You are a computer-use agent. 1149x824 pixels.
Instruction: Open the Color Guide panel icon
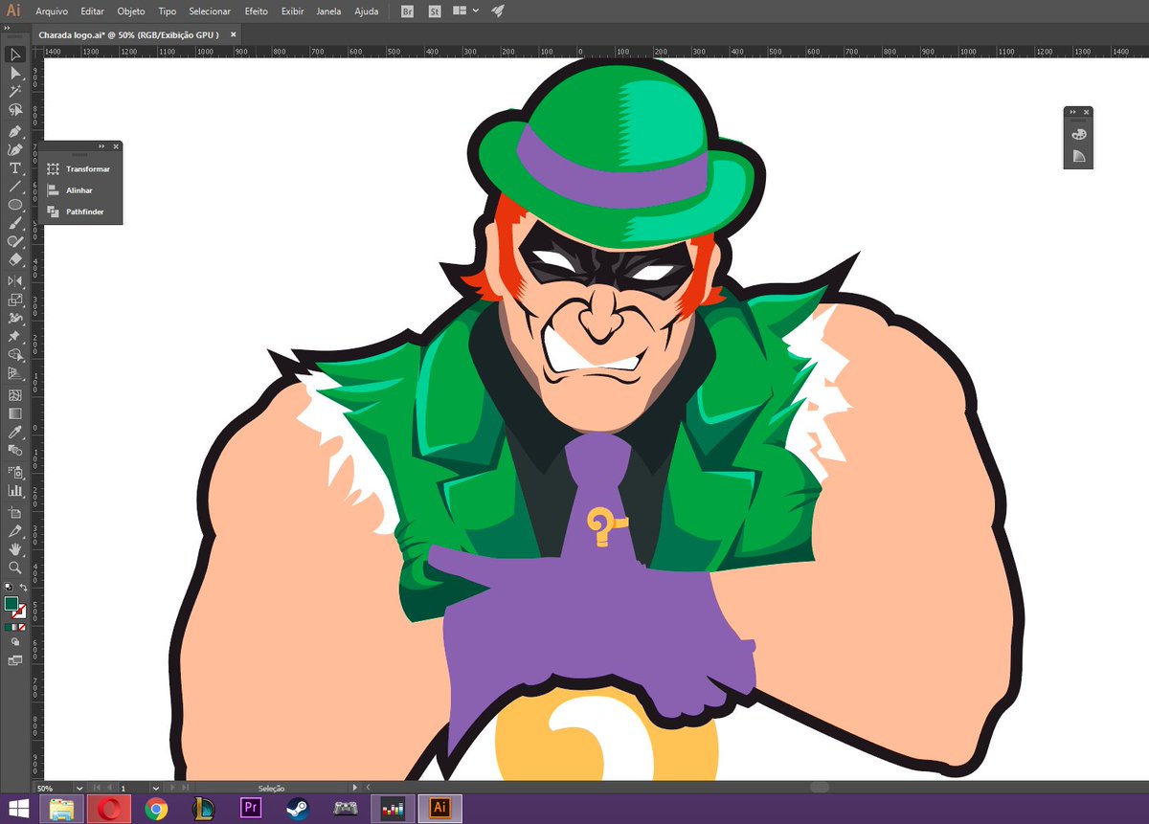coord(1079,156)
